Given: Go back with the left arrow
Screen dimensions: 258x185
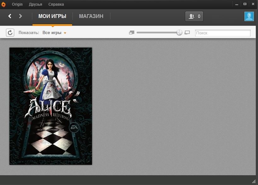Looking at the screenshot, I should coord(10,16).
